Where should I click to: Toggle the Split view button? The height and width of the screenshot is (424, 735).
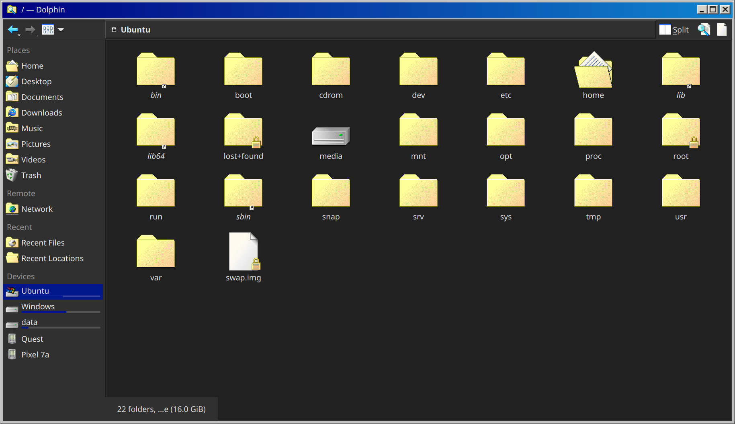click(x=674, y=29)
